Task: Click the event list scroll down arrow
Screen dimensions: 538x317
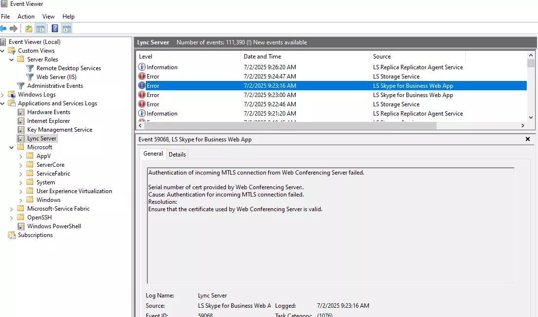Action: point(531,118)
